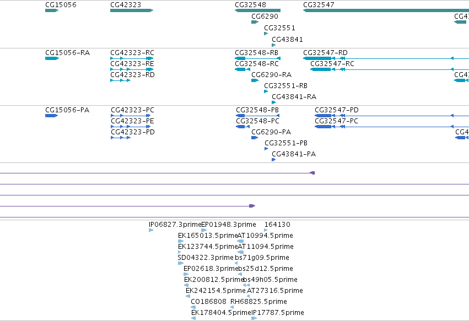Click EST EK200812.5prime
The width and height of the screenshot is (469, 321).
click(x=214, y=280)
